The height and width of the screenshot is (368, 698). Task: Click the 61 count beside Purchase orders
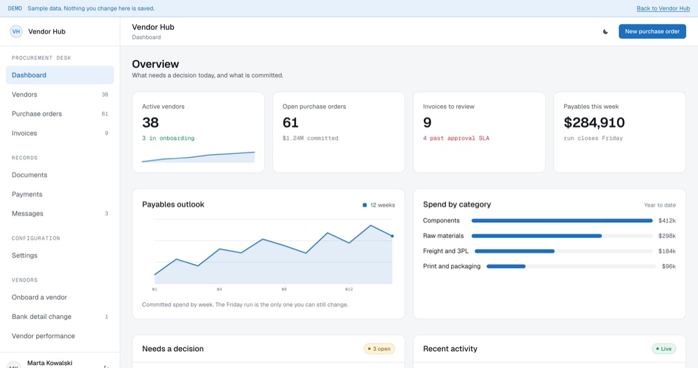(105, 113)
